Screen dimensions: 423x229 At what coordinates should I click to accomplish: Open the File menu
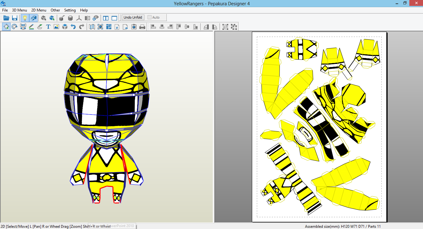coord(5,10)
